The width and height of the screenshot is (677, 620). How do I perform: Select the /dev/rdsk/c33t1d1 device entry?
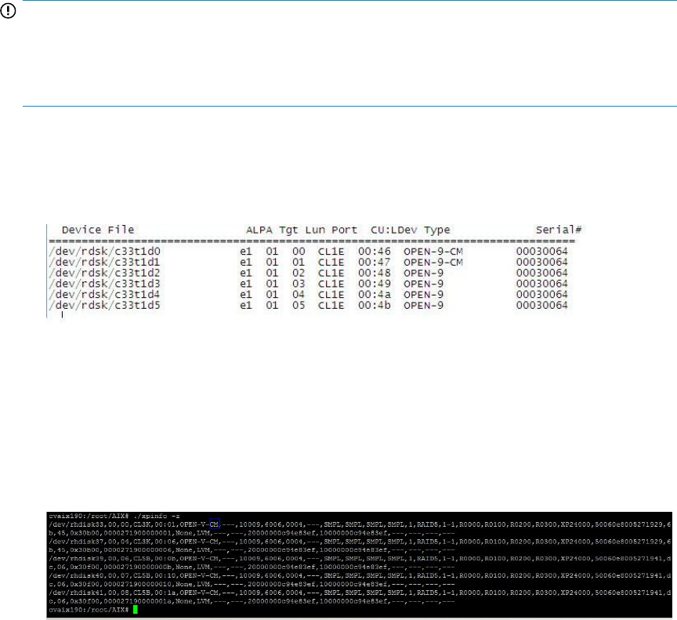pyautogui.click(x=92, y=261)
